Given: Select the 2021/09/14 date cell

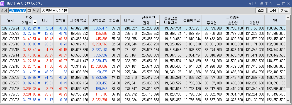Looking at the screenshot, I should [11, 55].
